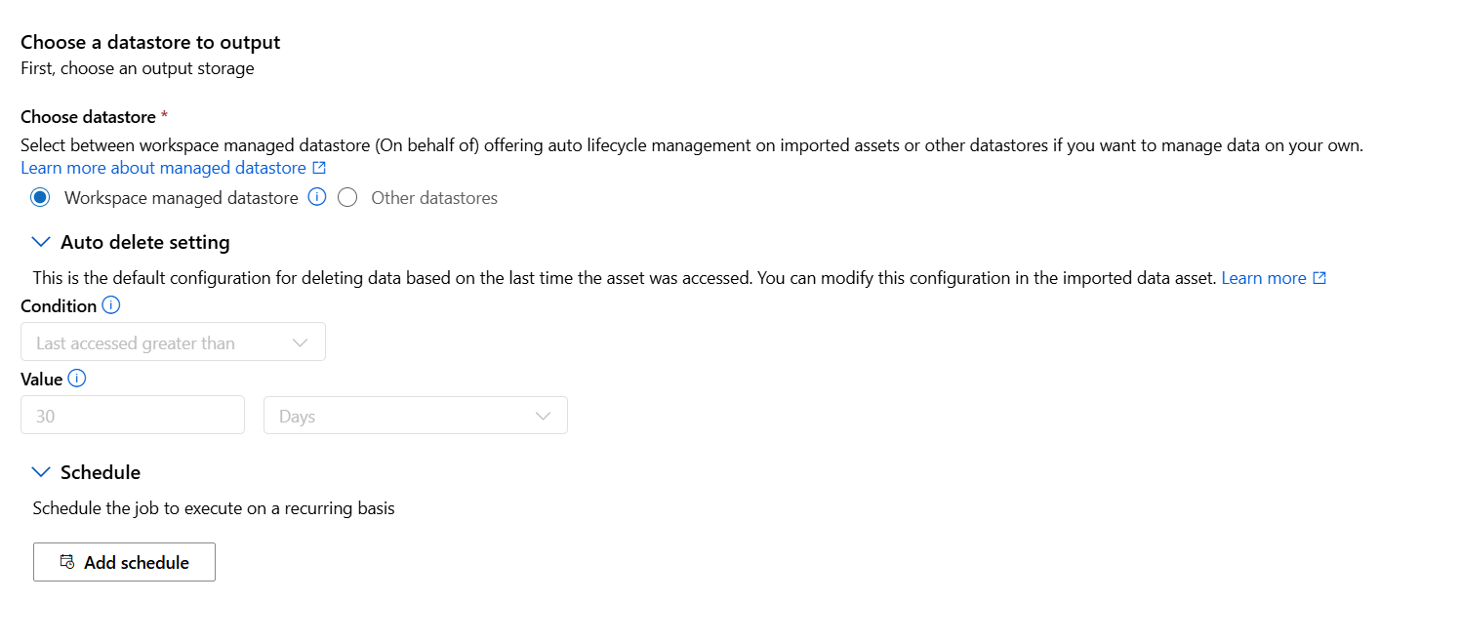Click the calendar icon in Add schedule

67,562
